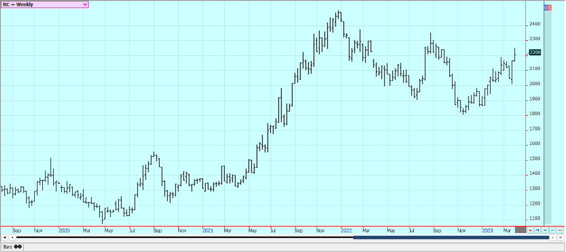Step chart back with single-left arrow

click(x=12, y=237)
